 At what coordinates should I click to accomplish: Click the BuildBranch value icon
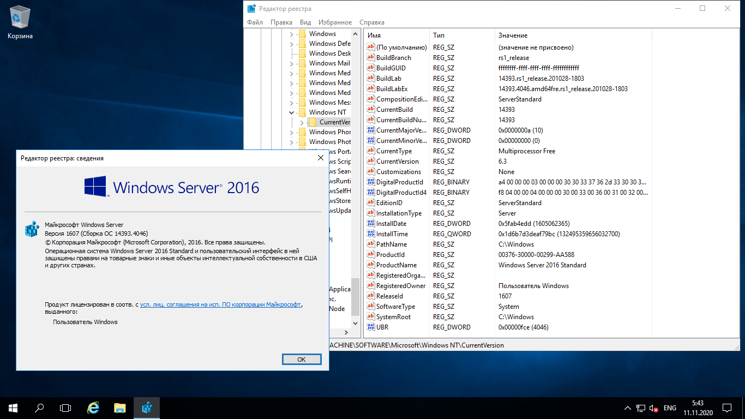coord(371,58)
